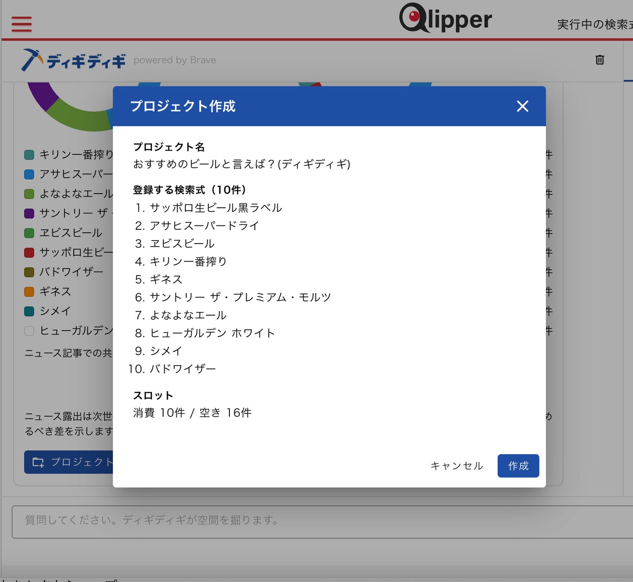Click list item サッポロ生ビール黒ラベル
633x582 pixels.
[x=216, y=208]
